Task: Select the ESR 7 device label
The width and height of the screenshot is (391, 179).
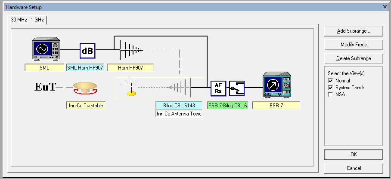Action: (x=276, y=106)
